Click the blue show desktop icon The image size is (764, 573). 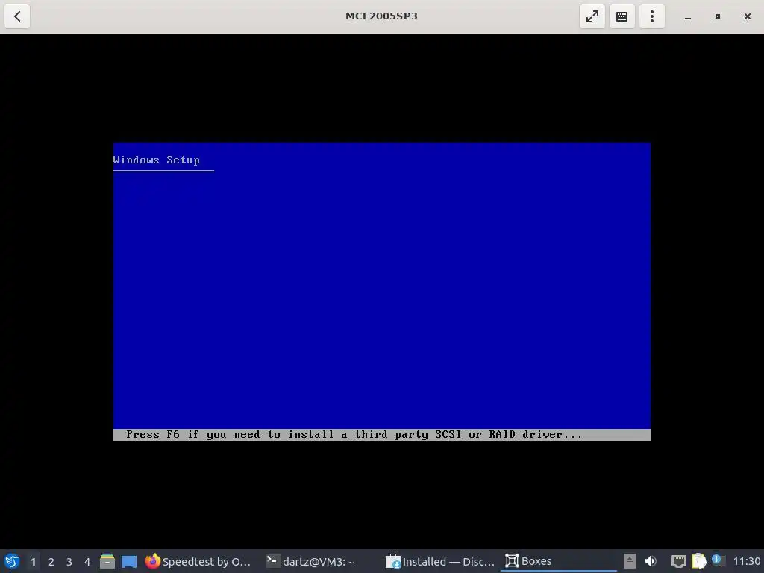click(129, 561)
